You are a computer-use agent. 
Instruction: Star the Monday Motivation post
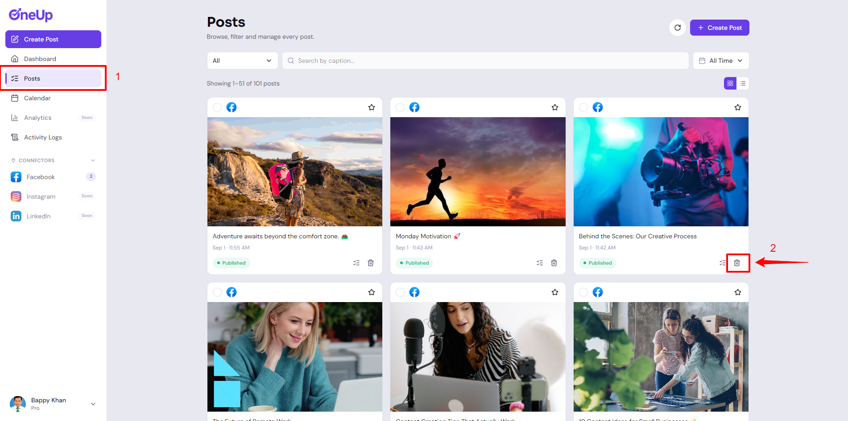555,107
